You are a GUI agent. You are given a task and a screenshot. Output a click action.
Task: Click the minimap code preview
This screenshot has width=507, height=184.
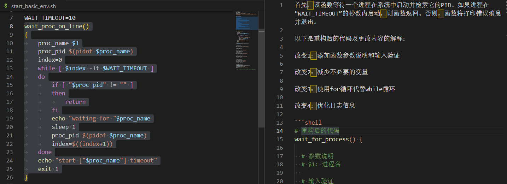[x=246, y=42]
